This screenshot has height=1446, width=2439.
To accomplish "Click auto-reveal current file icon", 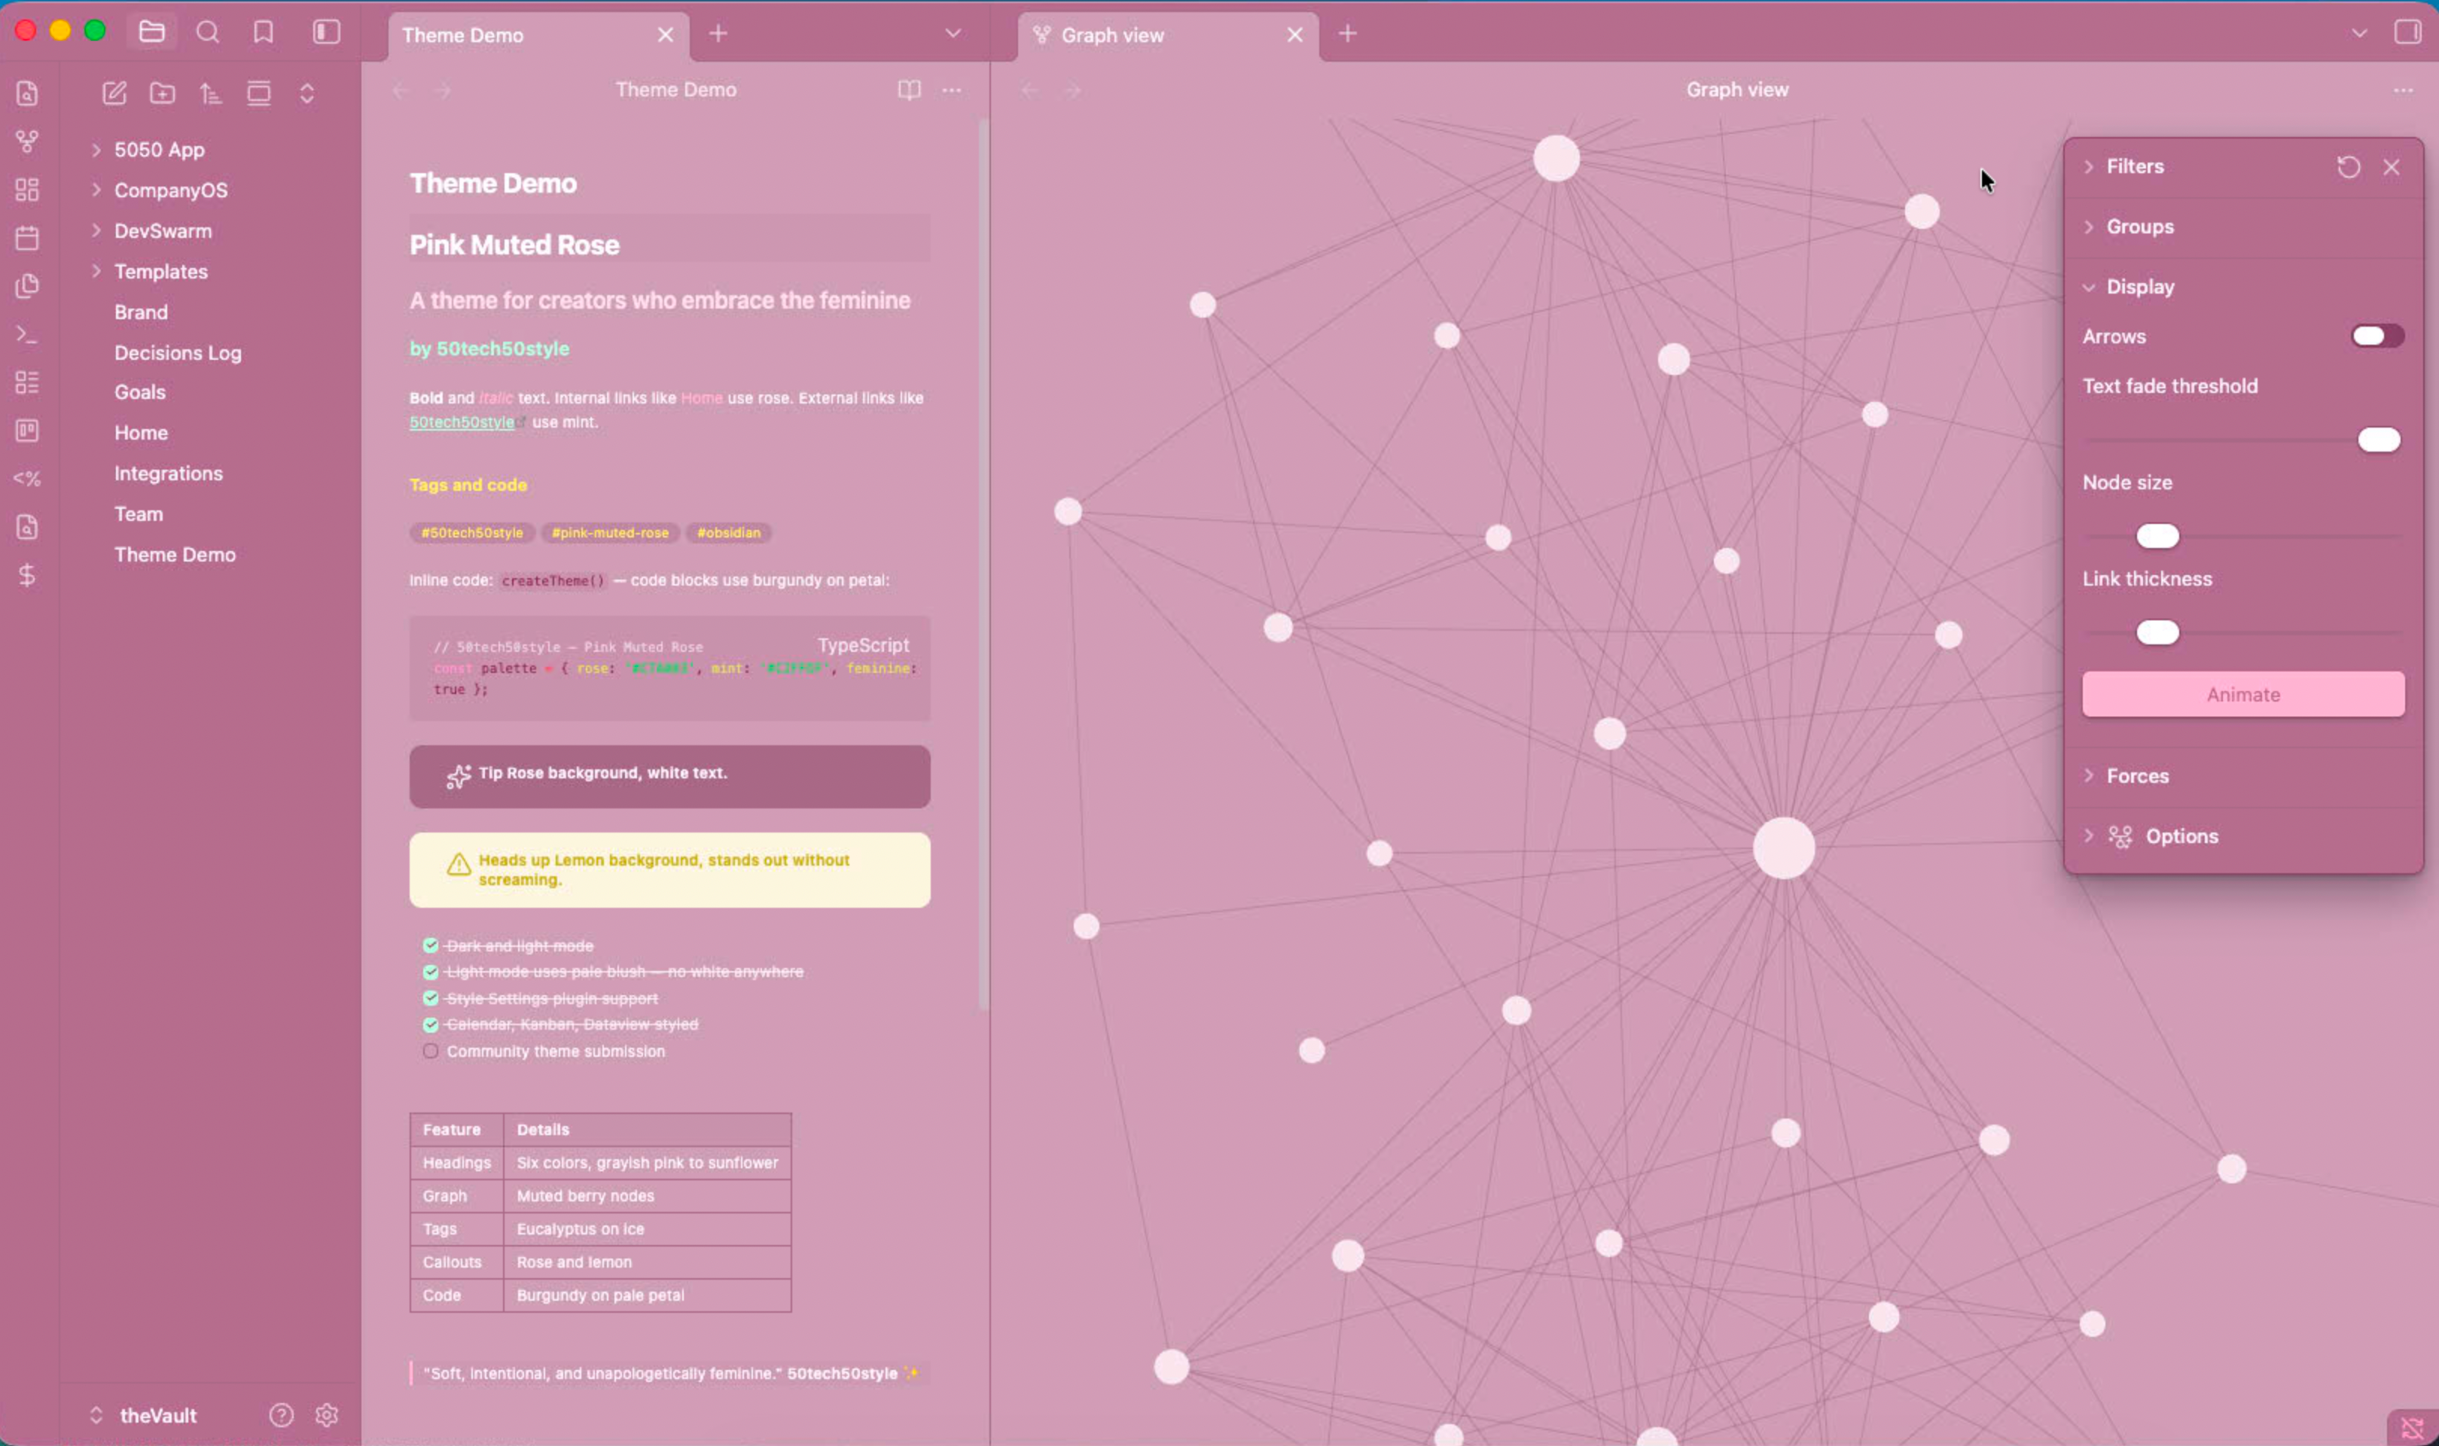I will (259, 93).
